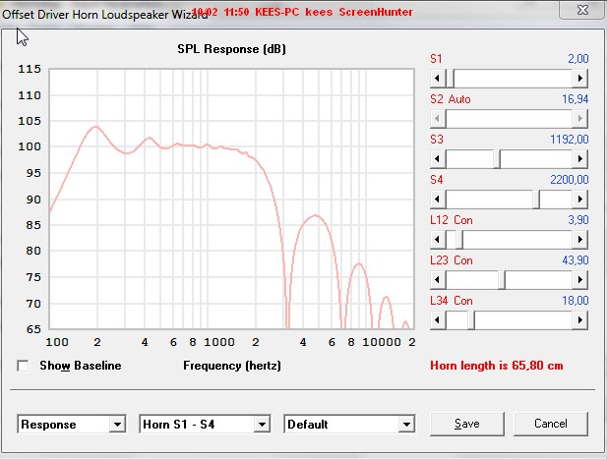Click the L12 Con slider left arrow
Screen dimensions: 607x459
[438, 240]
